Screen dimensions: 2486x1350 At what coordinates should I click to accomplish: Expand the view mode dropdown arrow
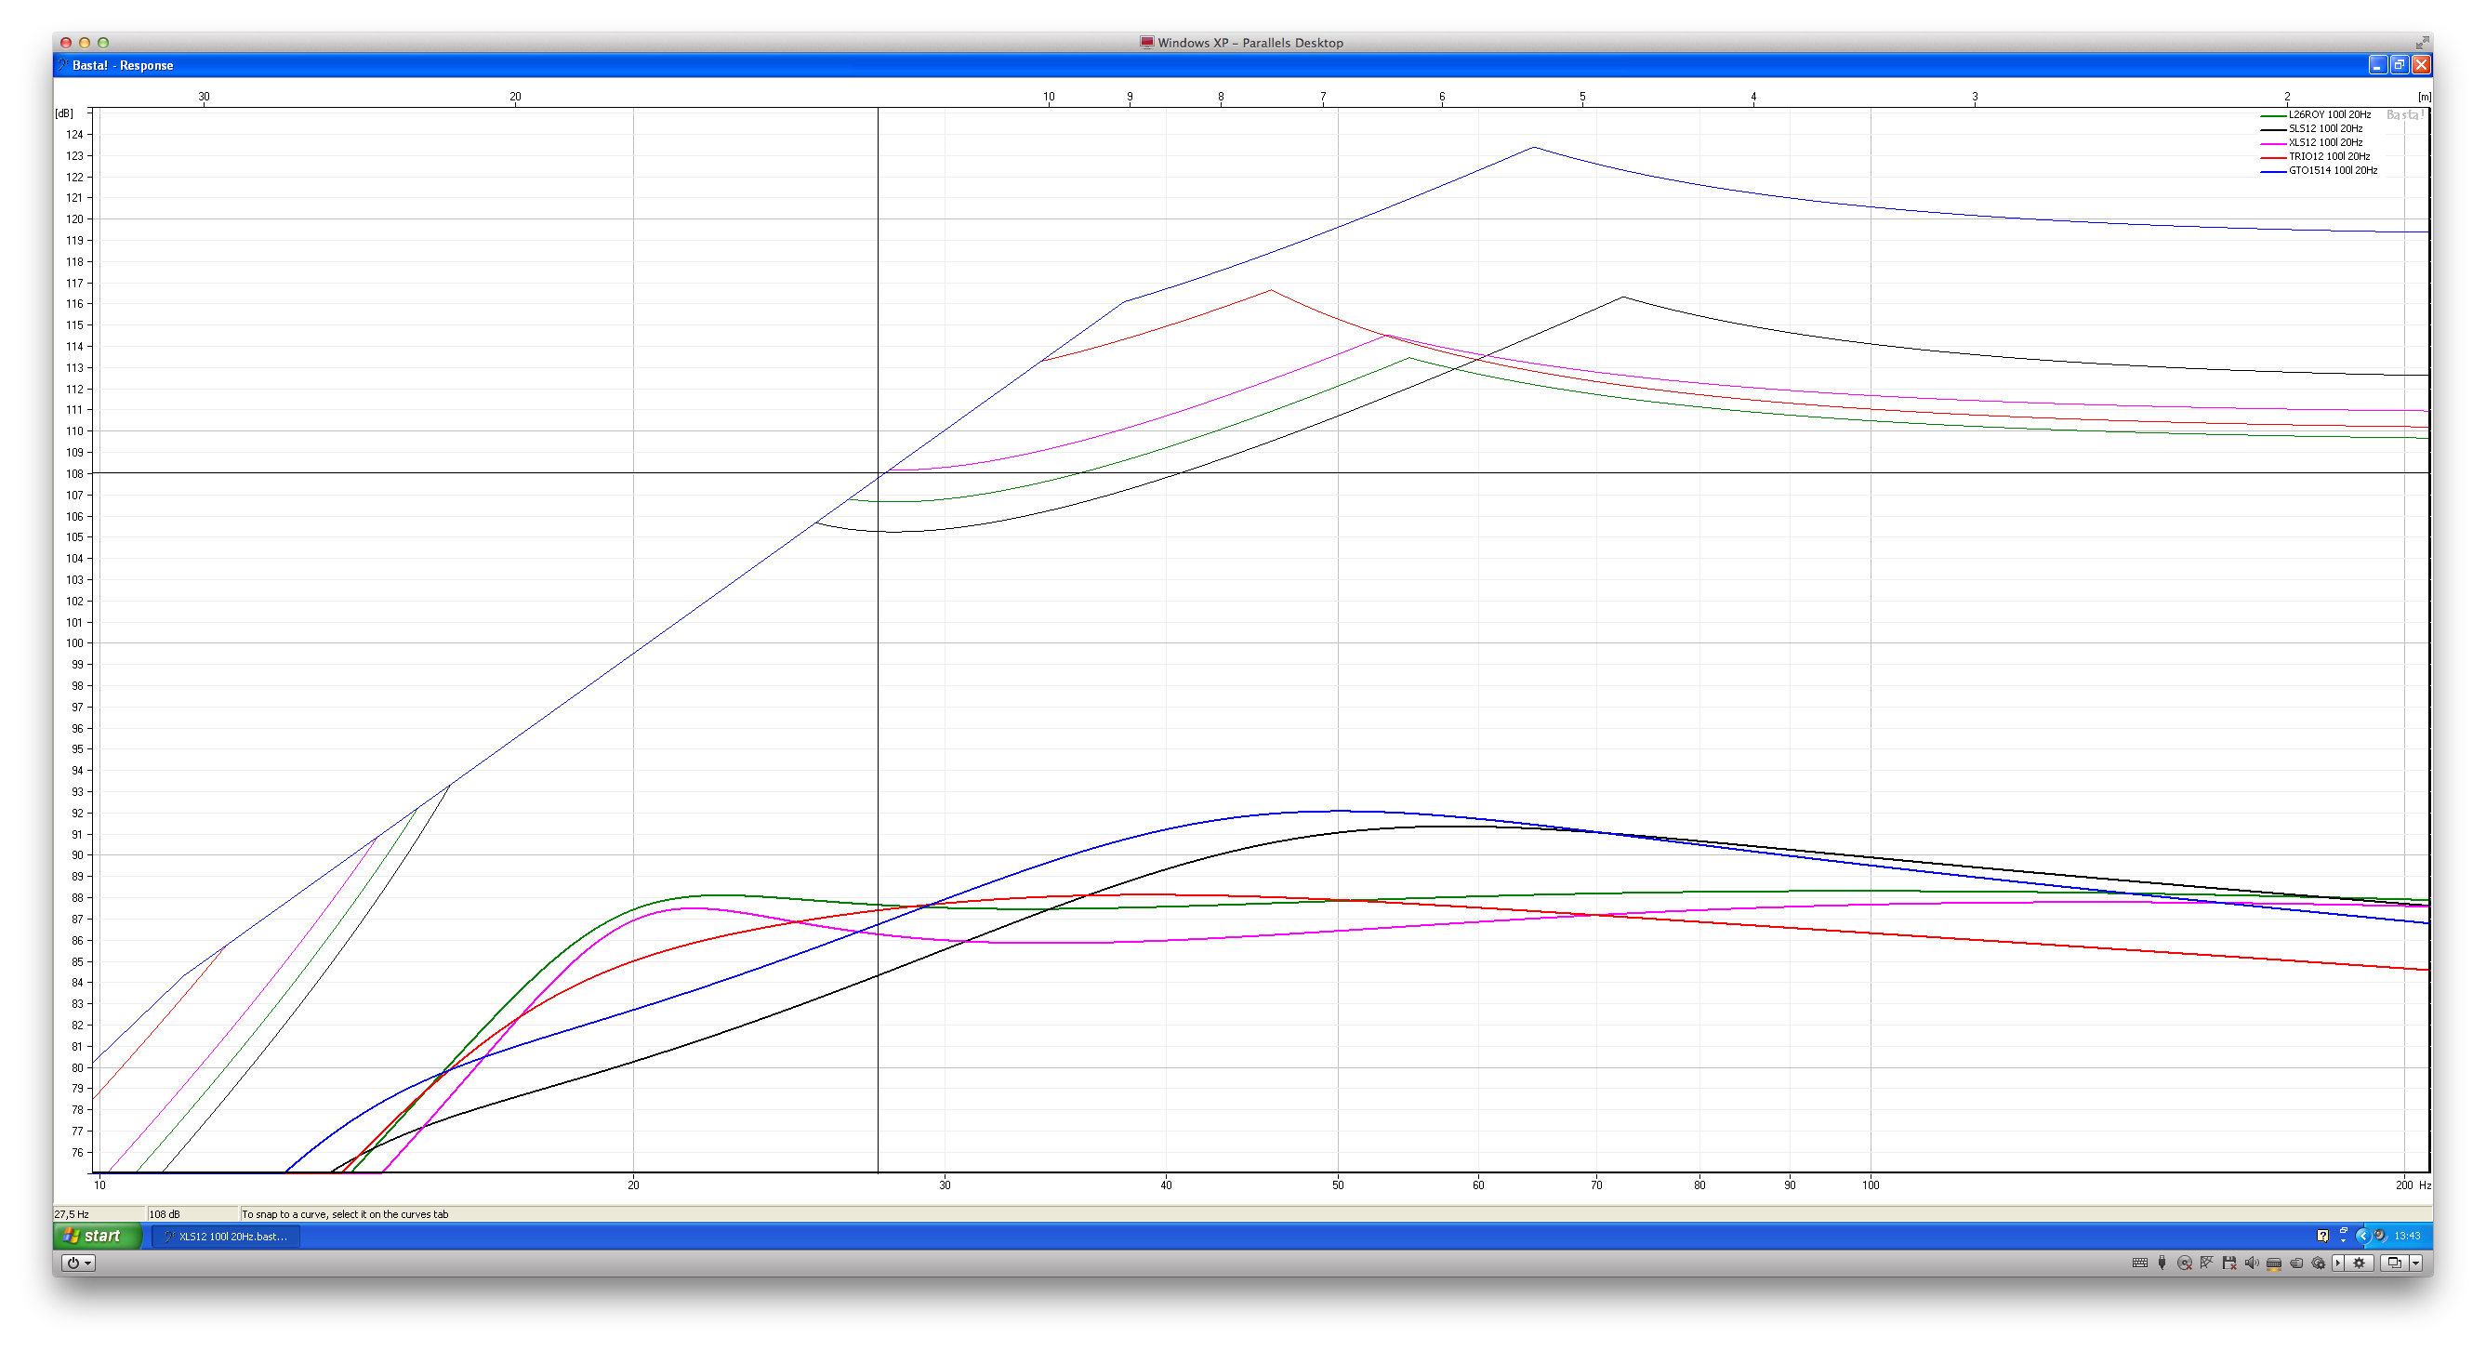pos(2415,1263)
